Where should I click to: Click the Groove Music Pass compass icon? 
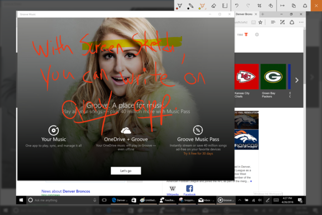coord(198,130)
